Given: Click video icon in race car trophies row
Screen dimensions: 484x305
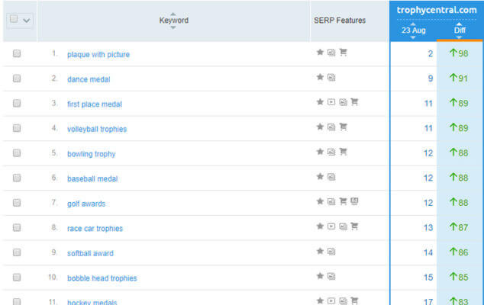Looking at the screenshot, I should pos(331,226).
